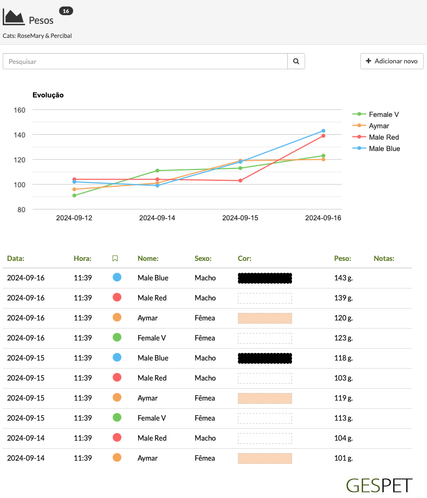Click the 143 g. weight value
This screenshot has height=498, width=427.
pos(344,278)
